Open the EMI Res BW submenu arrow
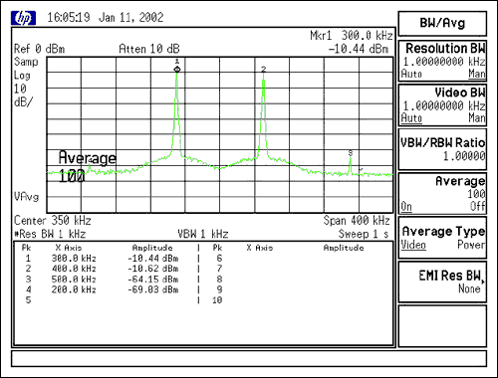Screen dimensions: 498x378 [483, 282]
